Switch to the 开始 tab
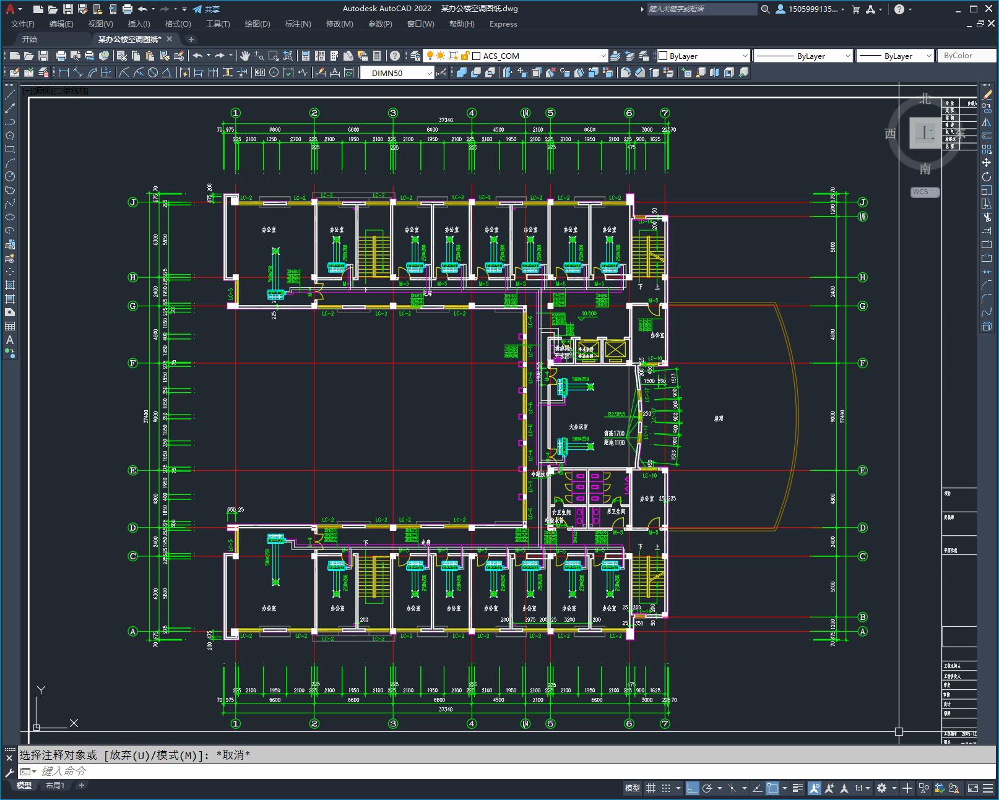The height and width of the screenshot is (800, 999). 30,39
